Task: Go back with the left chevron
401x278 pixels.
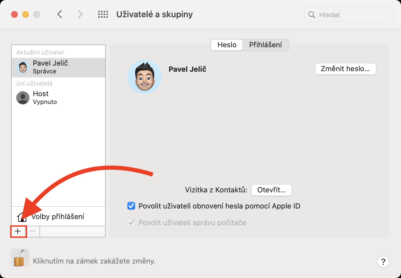Action: 60,14
